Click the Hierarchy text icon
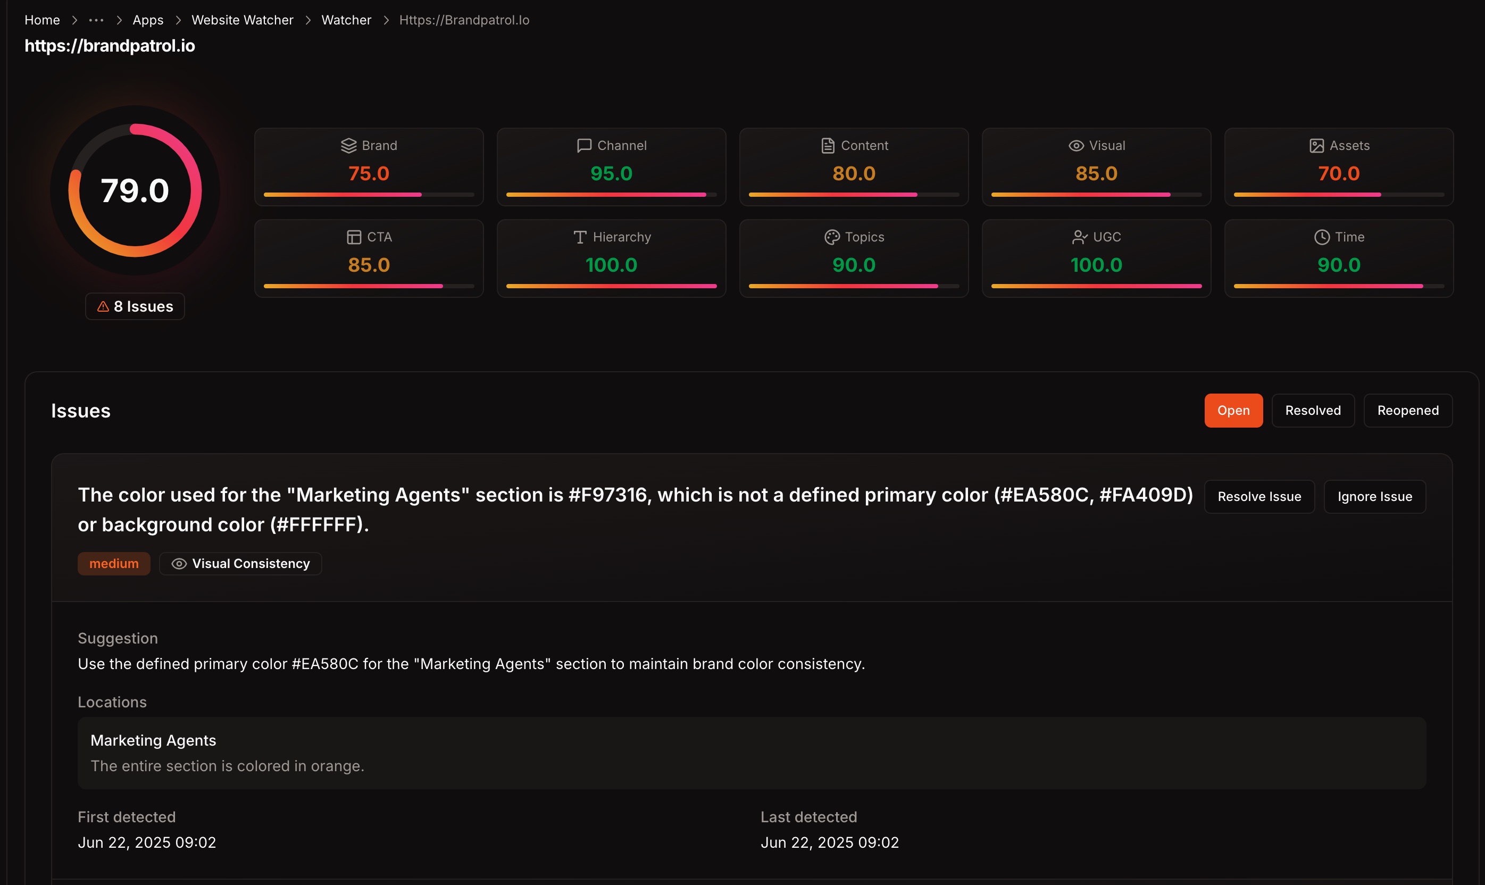The width and height of the screenshot is (1485, 885). click(580, 237)
